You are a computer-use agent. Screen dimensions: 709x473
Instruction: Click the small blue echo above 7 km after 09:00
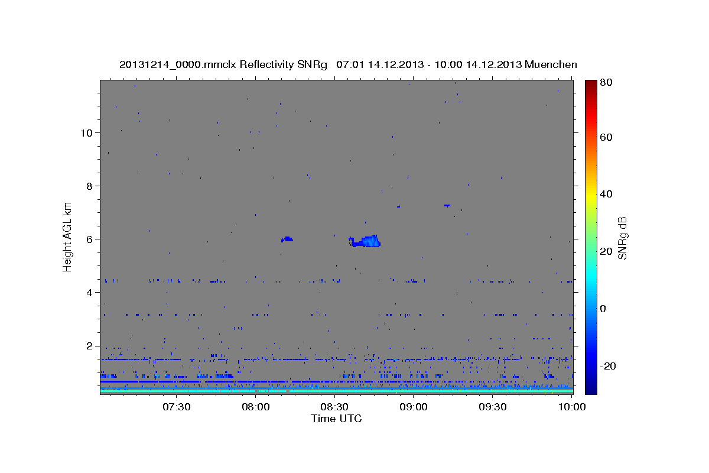(447, 205)
